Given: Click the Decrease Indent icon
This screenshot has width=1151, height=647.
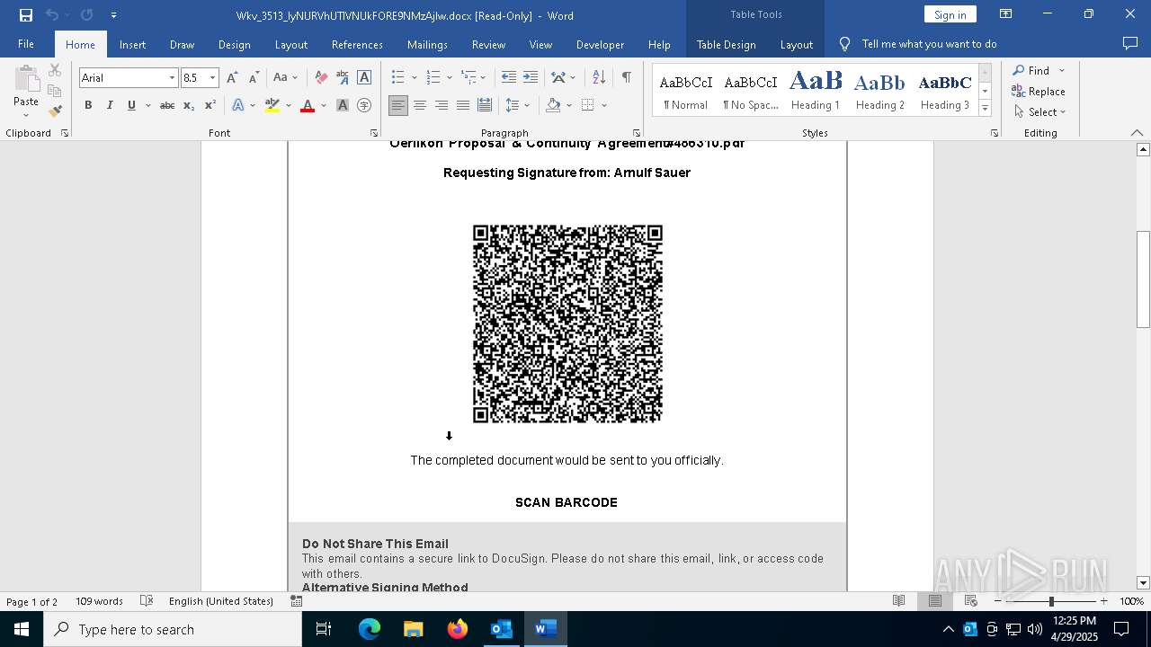Looking at the screenshot, I should [x=509, y=78].
